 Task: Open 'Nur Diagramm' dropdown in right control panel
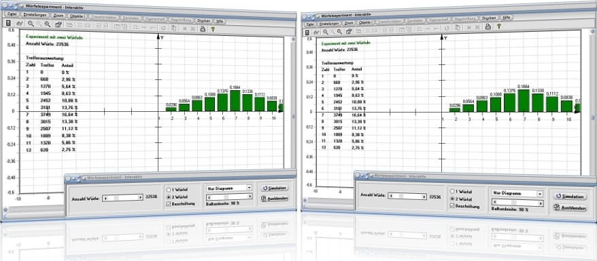point(517,193)
